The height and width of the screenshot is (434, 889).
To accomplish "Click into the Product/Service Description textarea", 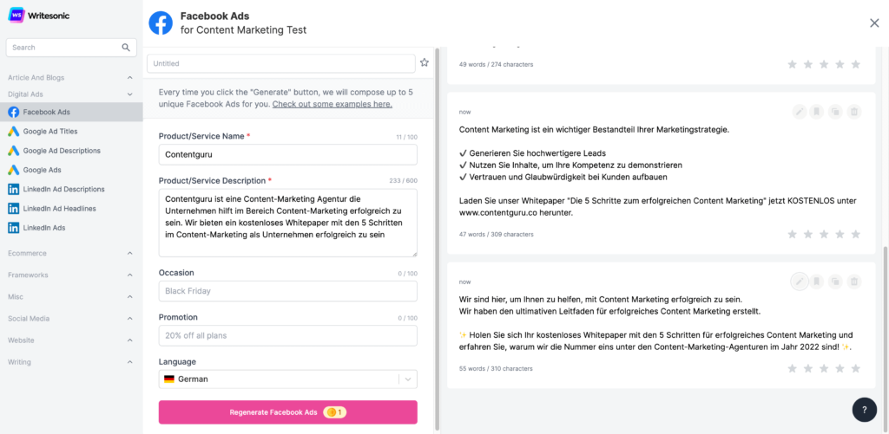I will 288,223.
